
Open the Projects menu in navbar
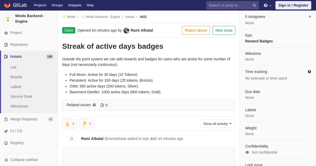pos(40,5)
